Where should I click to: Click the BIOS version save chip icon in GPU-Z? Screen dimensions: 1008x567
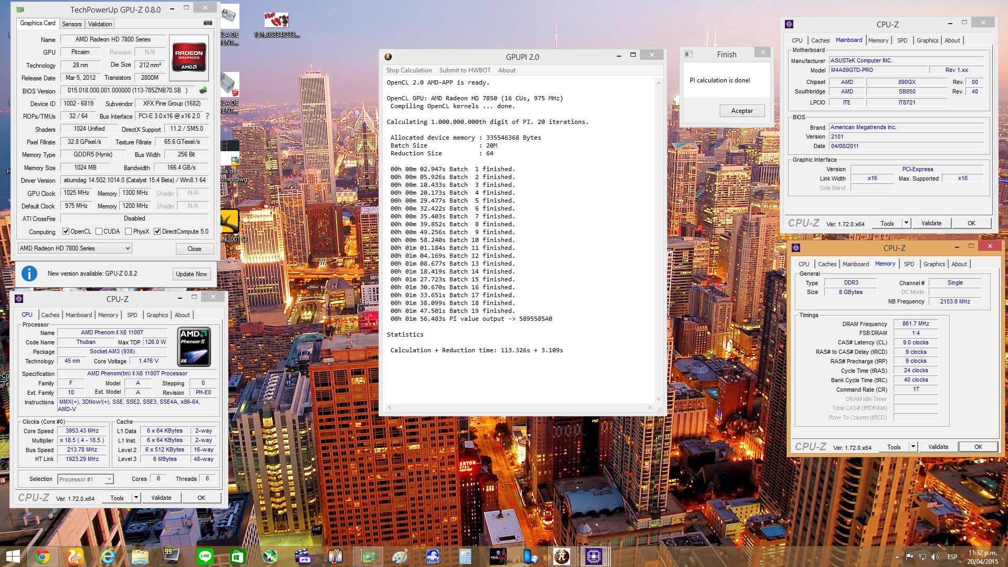[203, 90]
